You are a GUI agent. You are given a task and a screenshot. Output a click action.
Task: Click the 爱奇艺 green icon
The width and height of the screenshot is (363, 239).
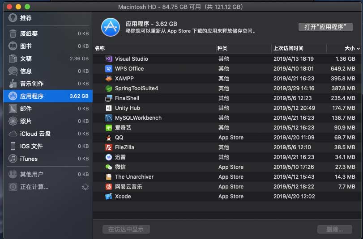(109, 128)
